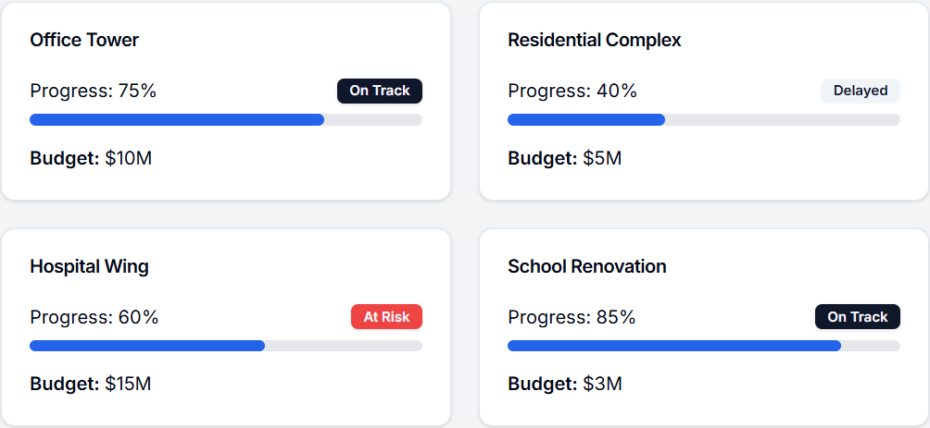930x428 pixels.
Task: Select the $3M budget text
Action: tap(564, 384)
